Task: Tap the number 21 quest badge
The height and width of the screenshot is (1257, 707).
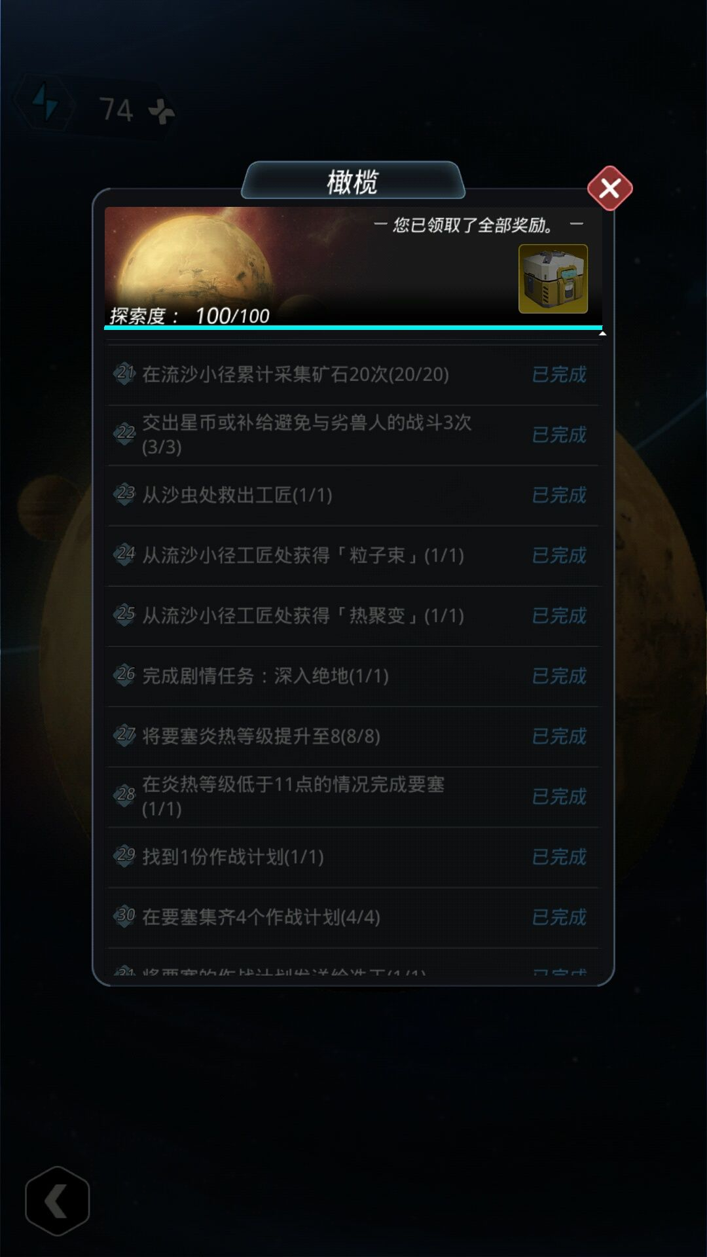Action: (125, 374)
